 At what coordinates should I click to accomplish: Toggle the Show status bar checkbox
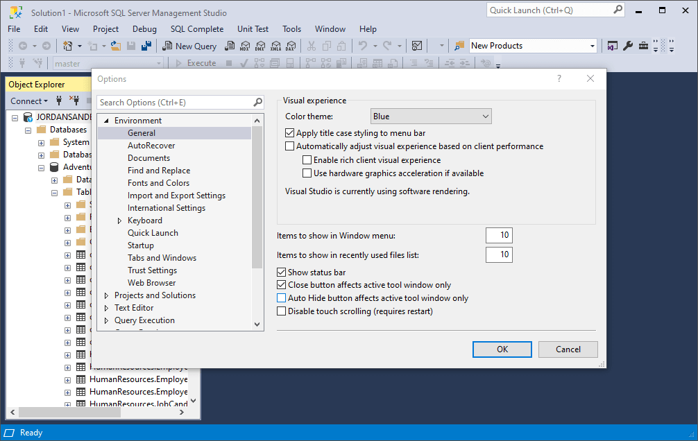click(281, 273)
